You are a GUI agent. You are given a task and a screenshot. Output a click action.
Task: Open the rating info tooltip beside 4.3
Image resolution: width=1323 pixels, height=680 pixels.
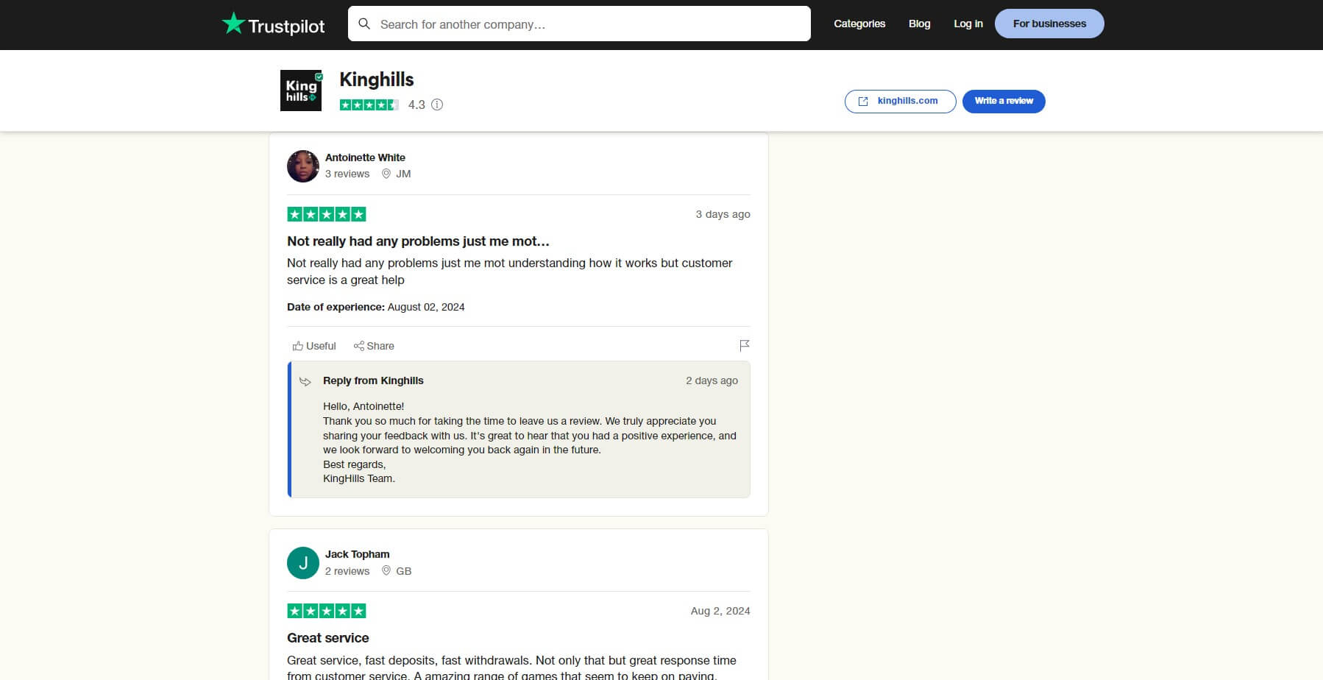[x=437, y=105]
